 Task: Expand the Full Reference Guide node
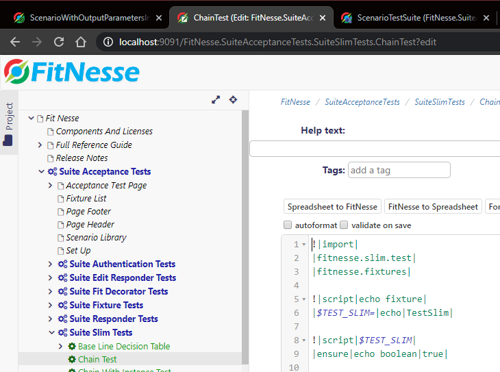40,145
